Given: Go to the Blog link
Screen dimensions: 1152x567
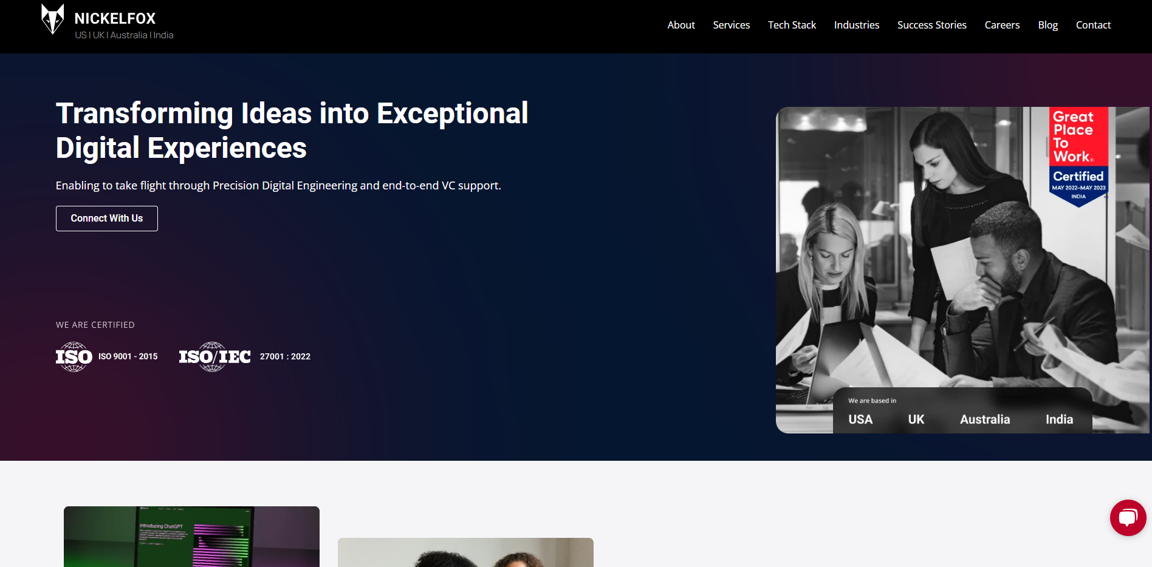Looking at the screenshot, I should click(1047, 25).
